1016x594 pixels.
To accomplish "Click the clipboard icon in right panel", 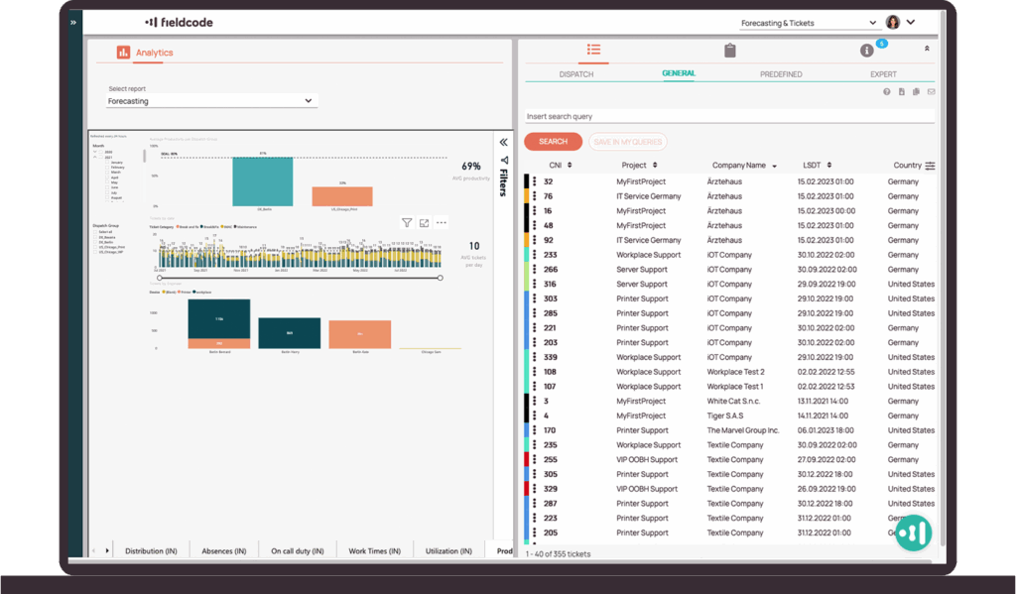I will coord(729,50).
